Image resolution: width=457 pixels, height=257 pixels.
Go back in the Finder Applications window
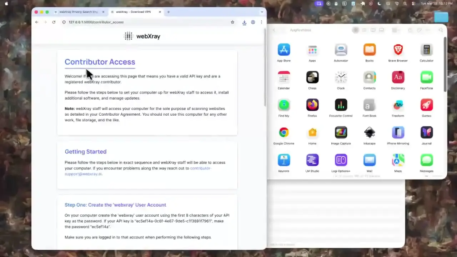pos(274,30)
